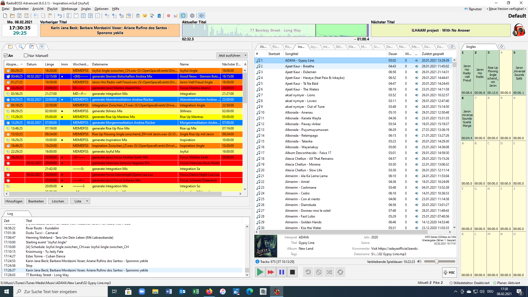Open settings via the gear icon
528x297 pixels.
[192, 16]
